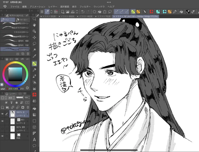Select the Ruler triangle tool

(34, 133)
